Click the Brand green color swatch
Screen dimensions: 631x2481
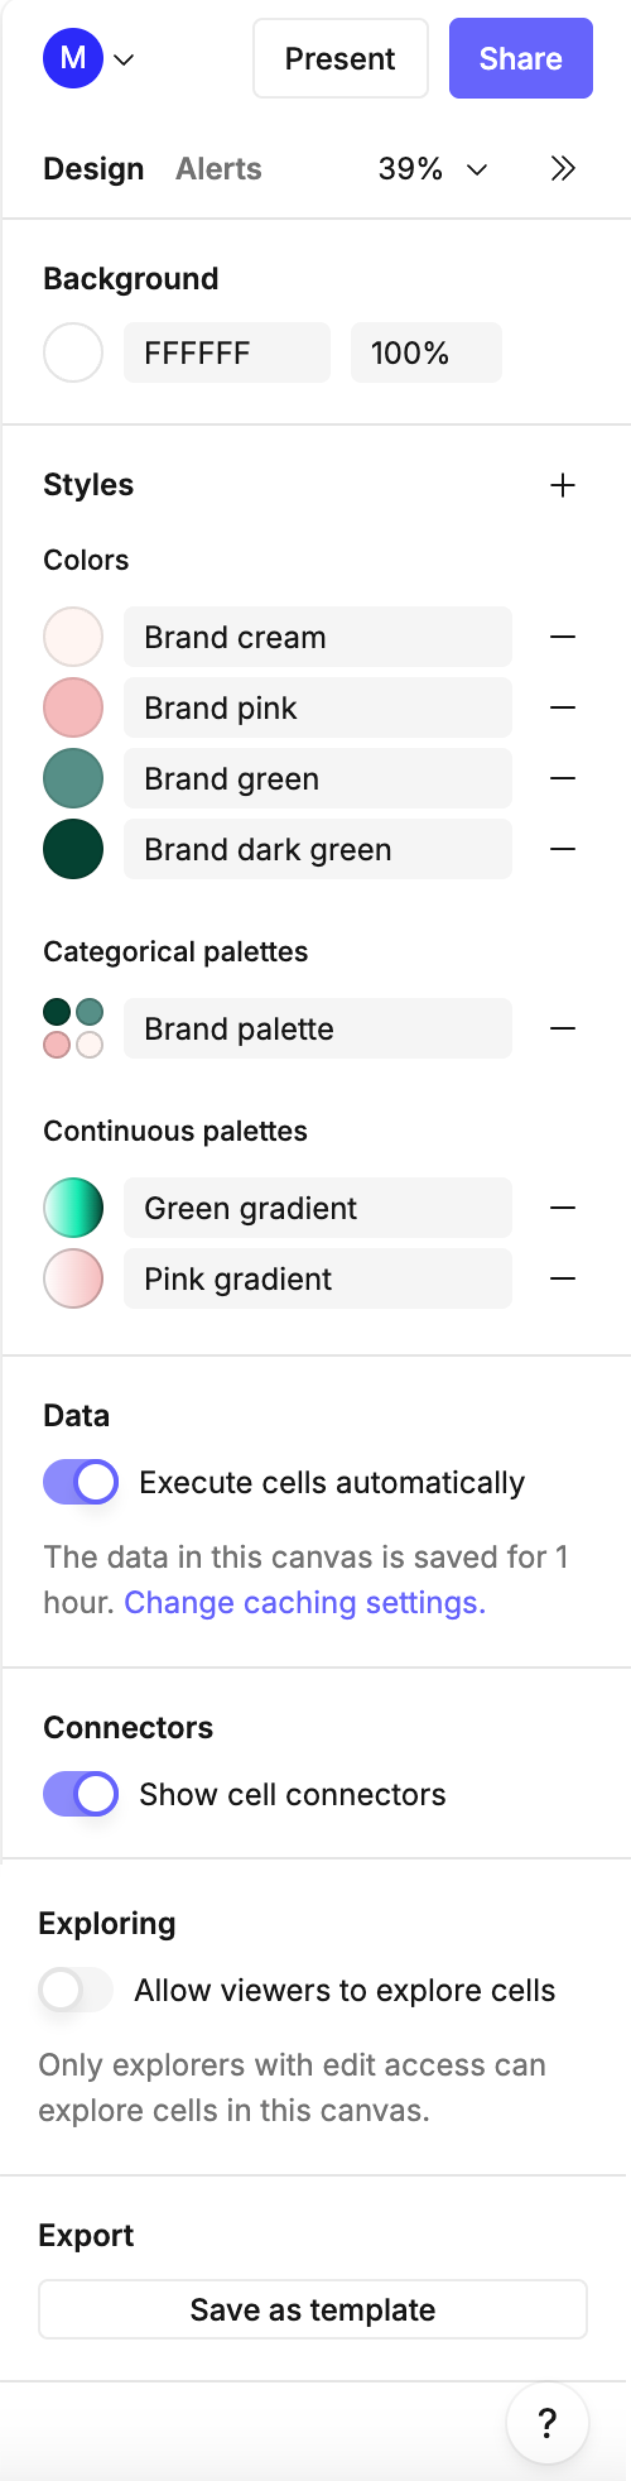pyautogui.click(x=73, y=778)
